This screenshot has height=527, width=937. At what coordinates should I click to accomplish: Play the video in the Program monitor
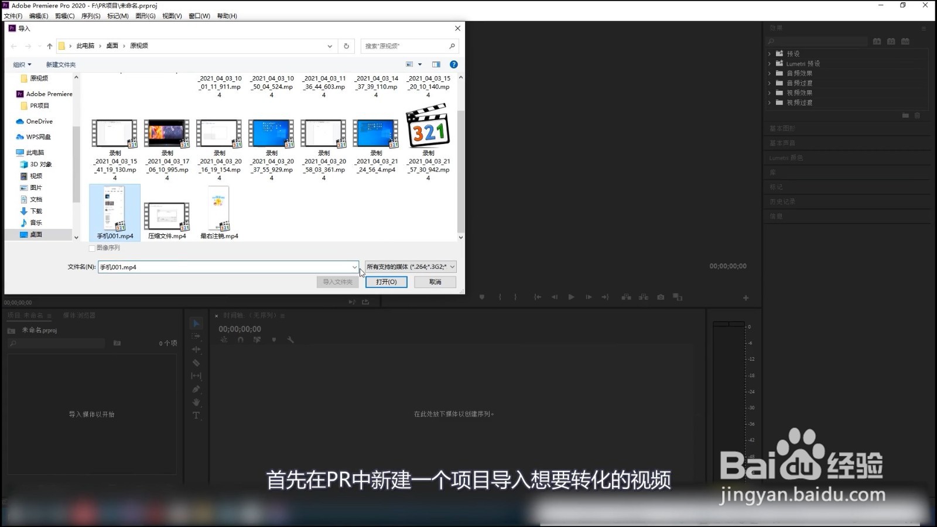click(571, 297)
